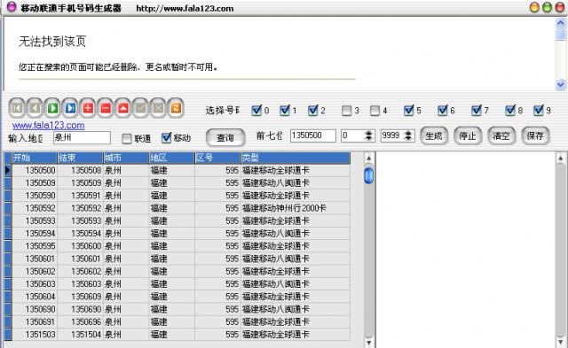Click the 区号 column header

tap(217, 158)
